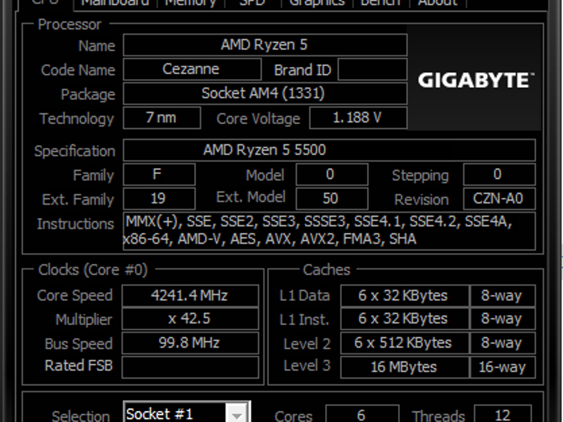Switch to the Mainboard tab

pyautogui.click(x=115, y=3)
